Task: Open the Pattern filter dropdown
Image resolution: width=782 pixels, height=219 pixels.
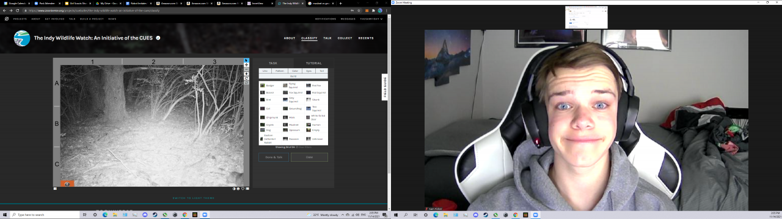Action: (280, 71)
